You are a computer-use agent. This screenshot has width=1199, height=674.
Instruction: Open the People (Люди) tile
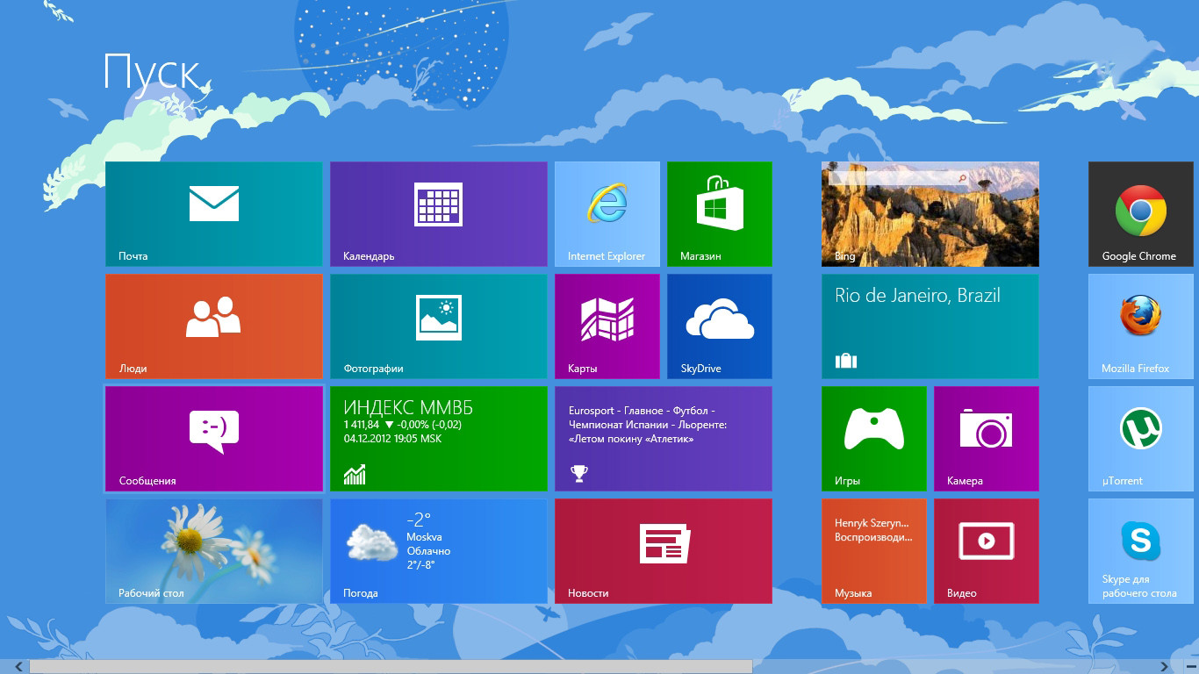point(213,326)
